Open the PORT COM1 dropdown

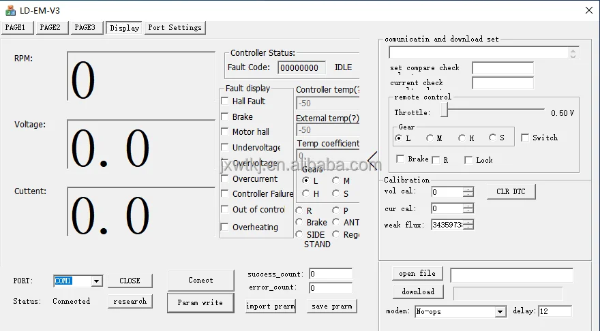click(96, 281)
